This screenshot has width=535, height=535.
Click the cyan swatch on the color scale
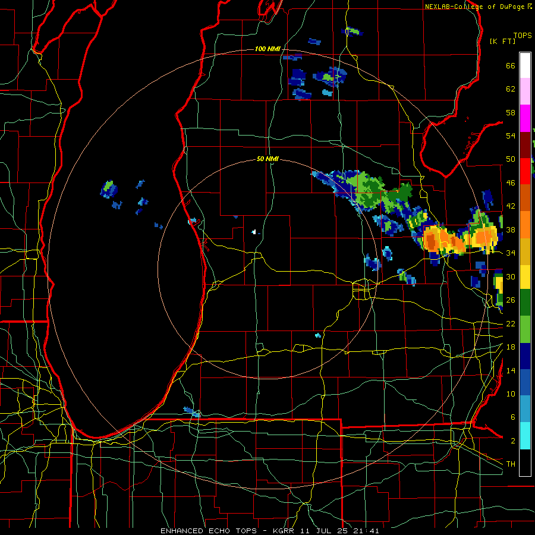[x=525, y=436]
